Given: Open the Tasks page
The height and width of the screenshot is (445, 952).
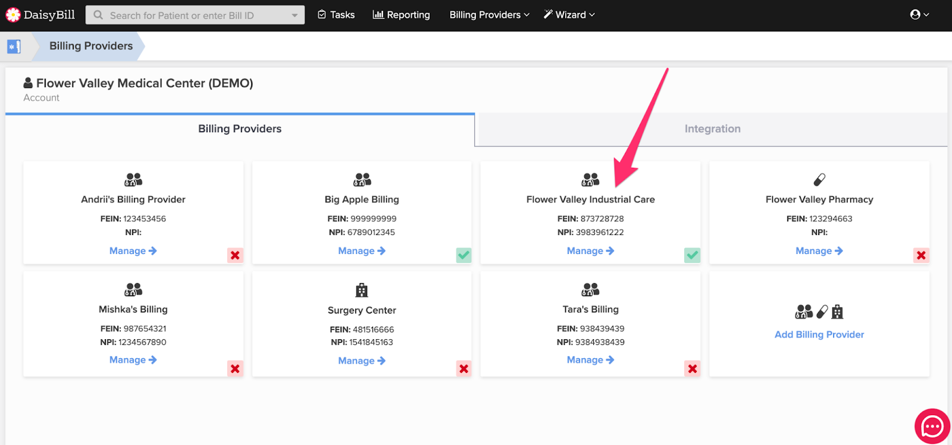Looking at the screenshot, I should 336,15.
